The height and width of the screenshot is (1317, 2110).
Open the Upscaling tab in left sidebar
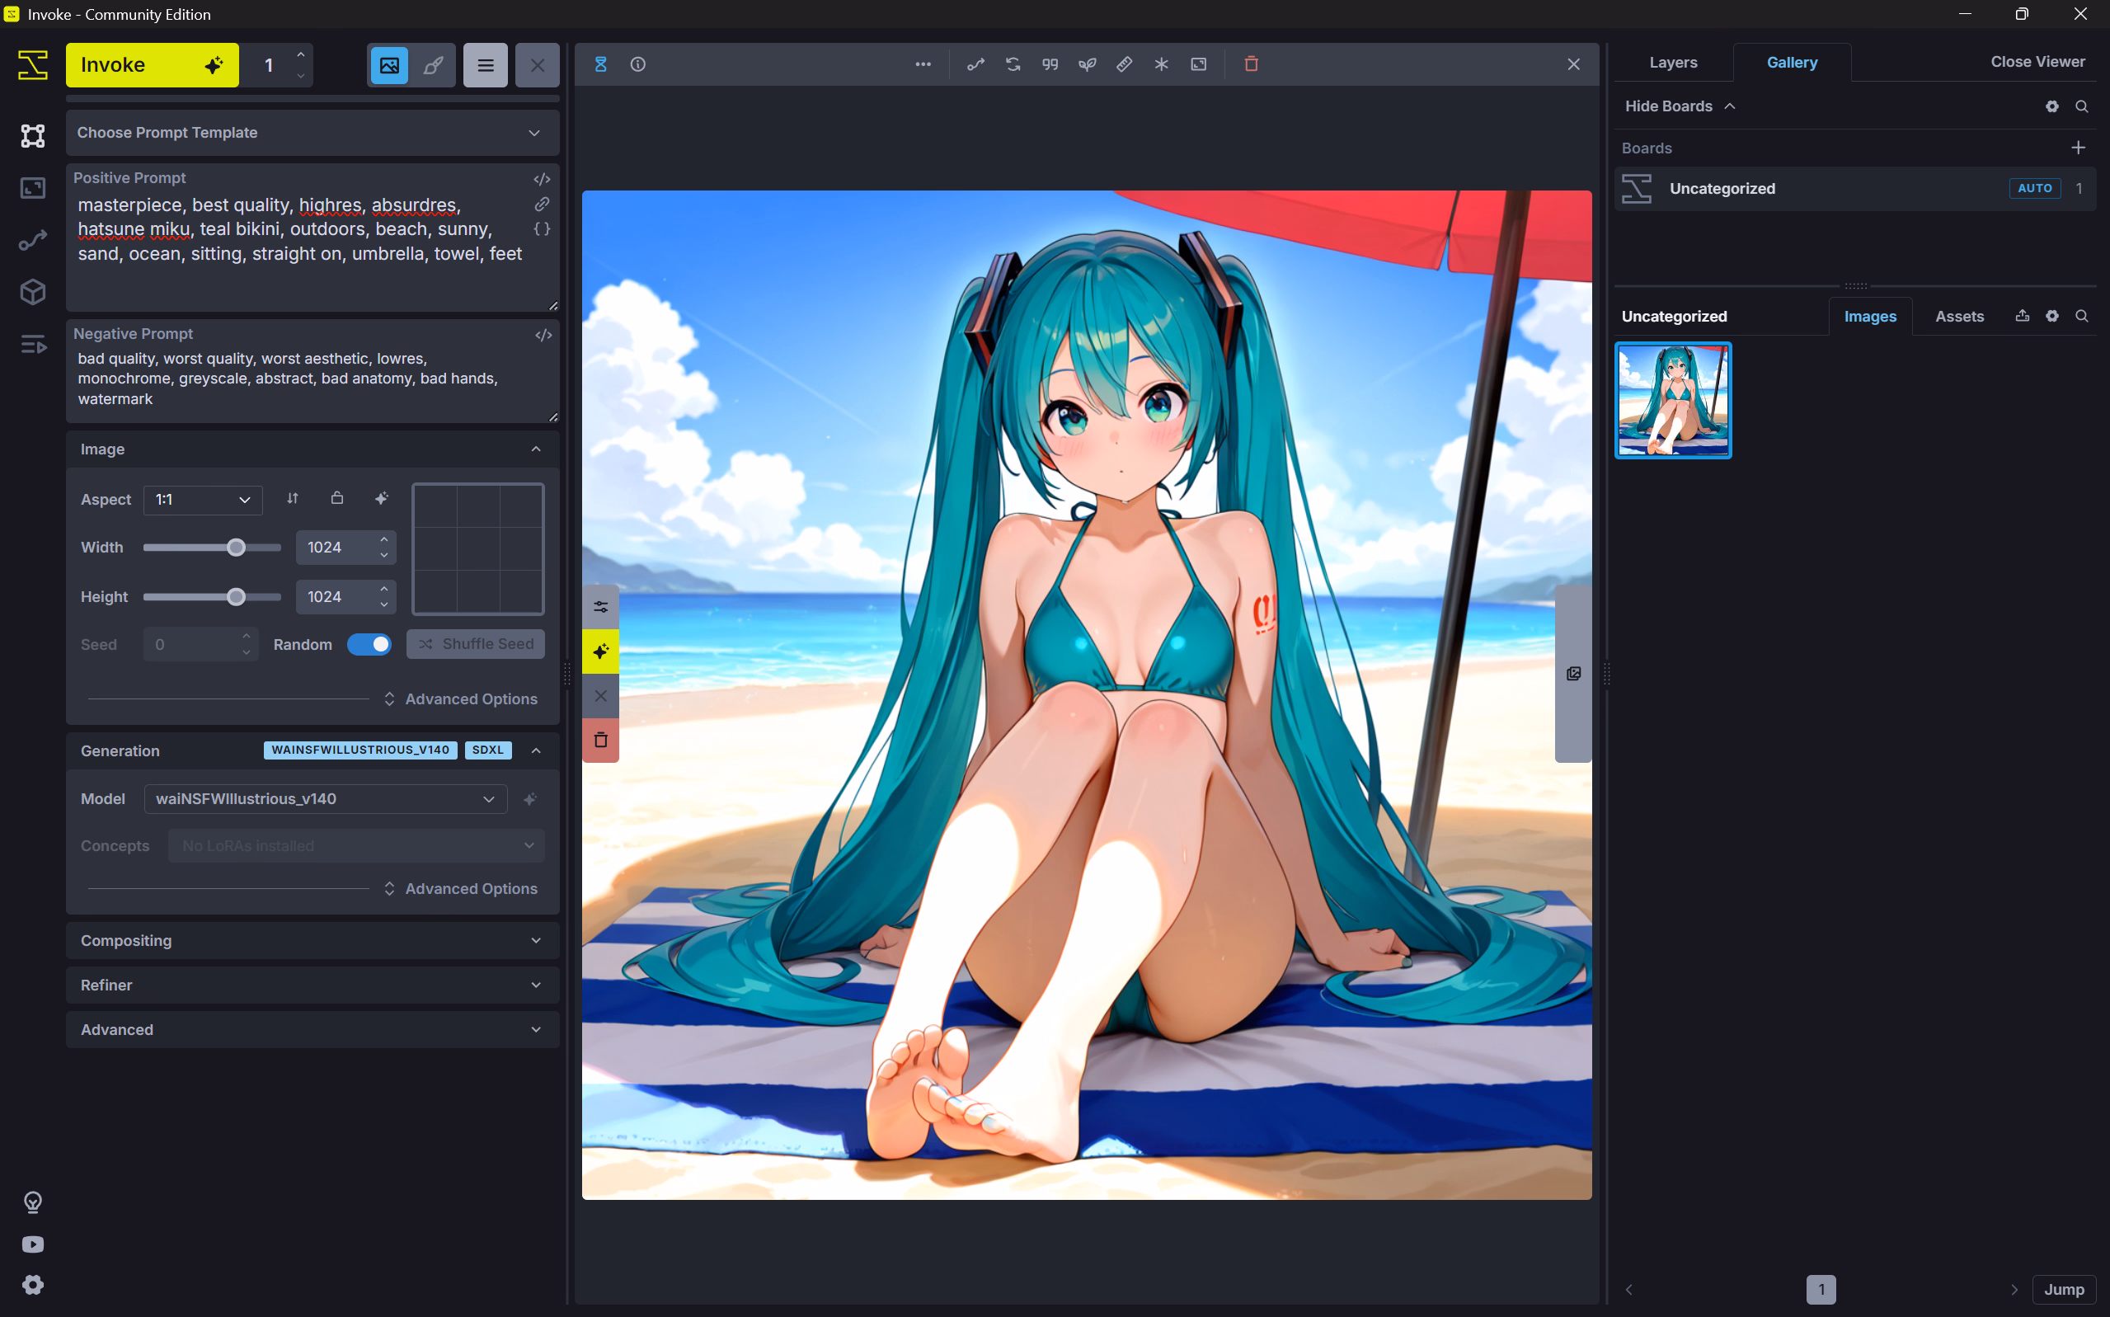(x=33, y=188)
